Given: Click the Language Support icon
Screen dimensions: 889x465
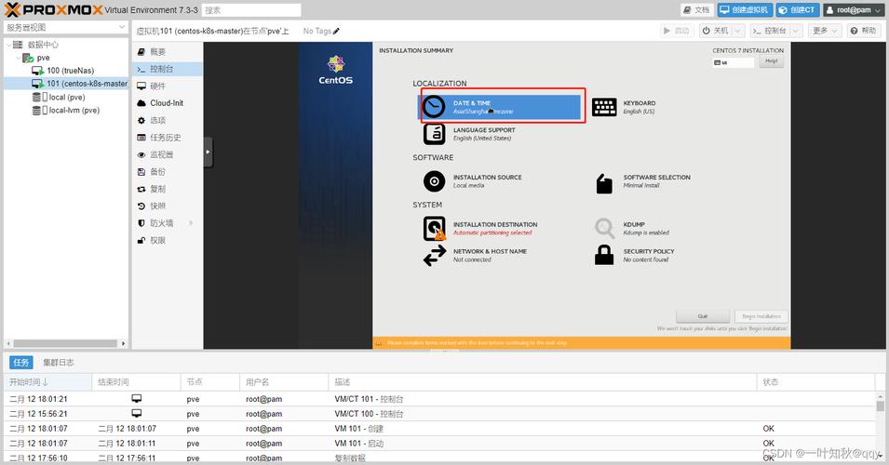Looking at the screenshot, I should point(434,134).
